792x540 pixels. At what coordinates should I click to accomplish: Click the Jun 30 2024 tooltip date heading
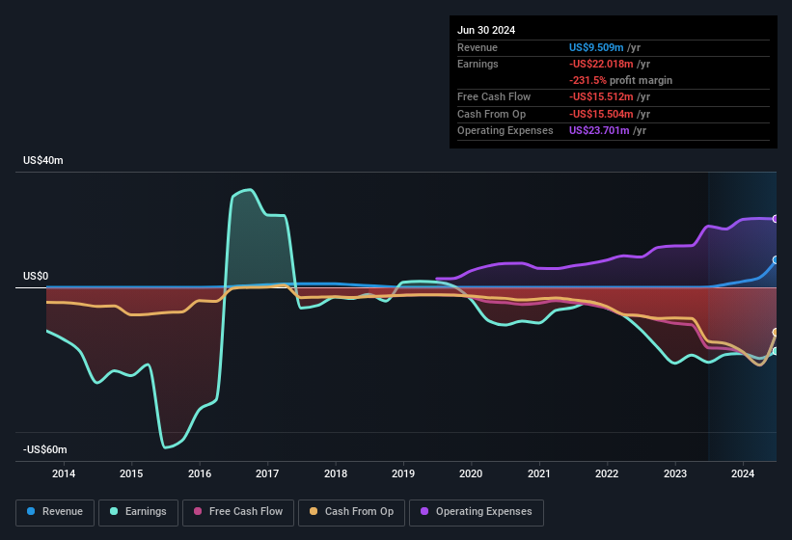(486, 30)
